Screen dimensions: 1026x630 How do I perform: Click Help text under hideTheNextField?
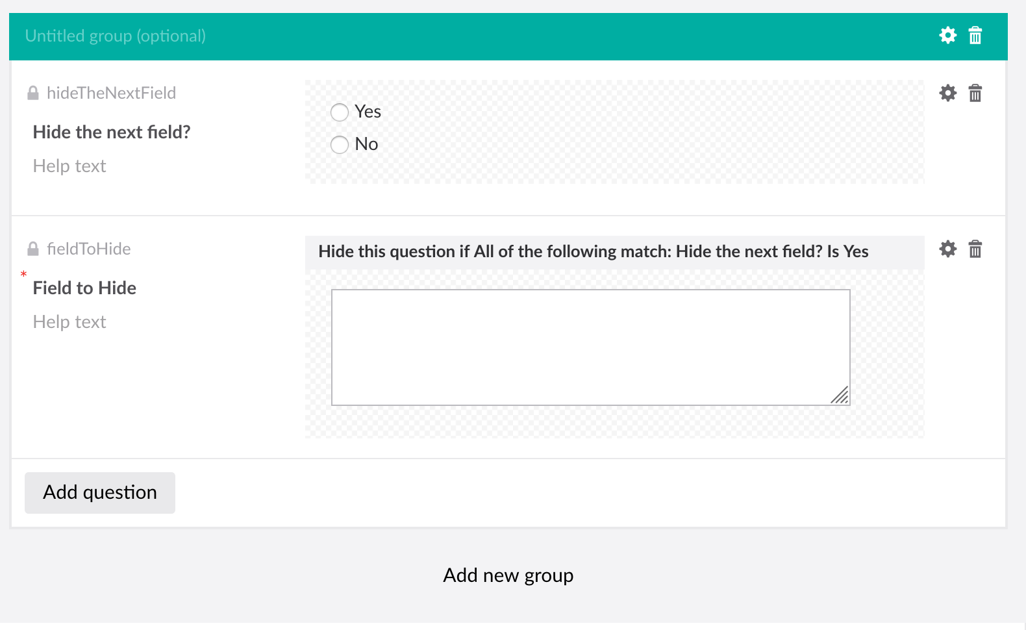69,166
